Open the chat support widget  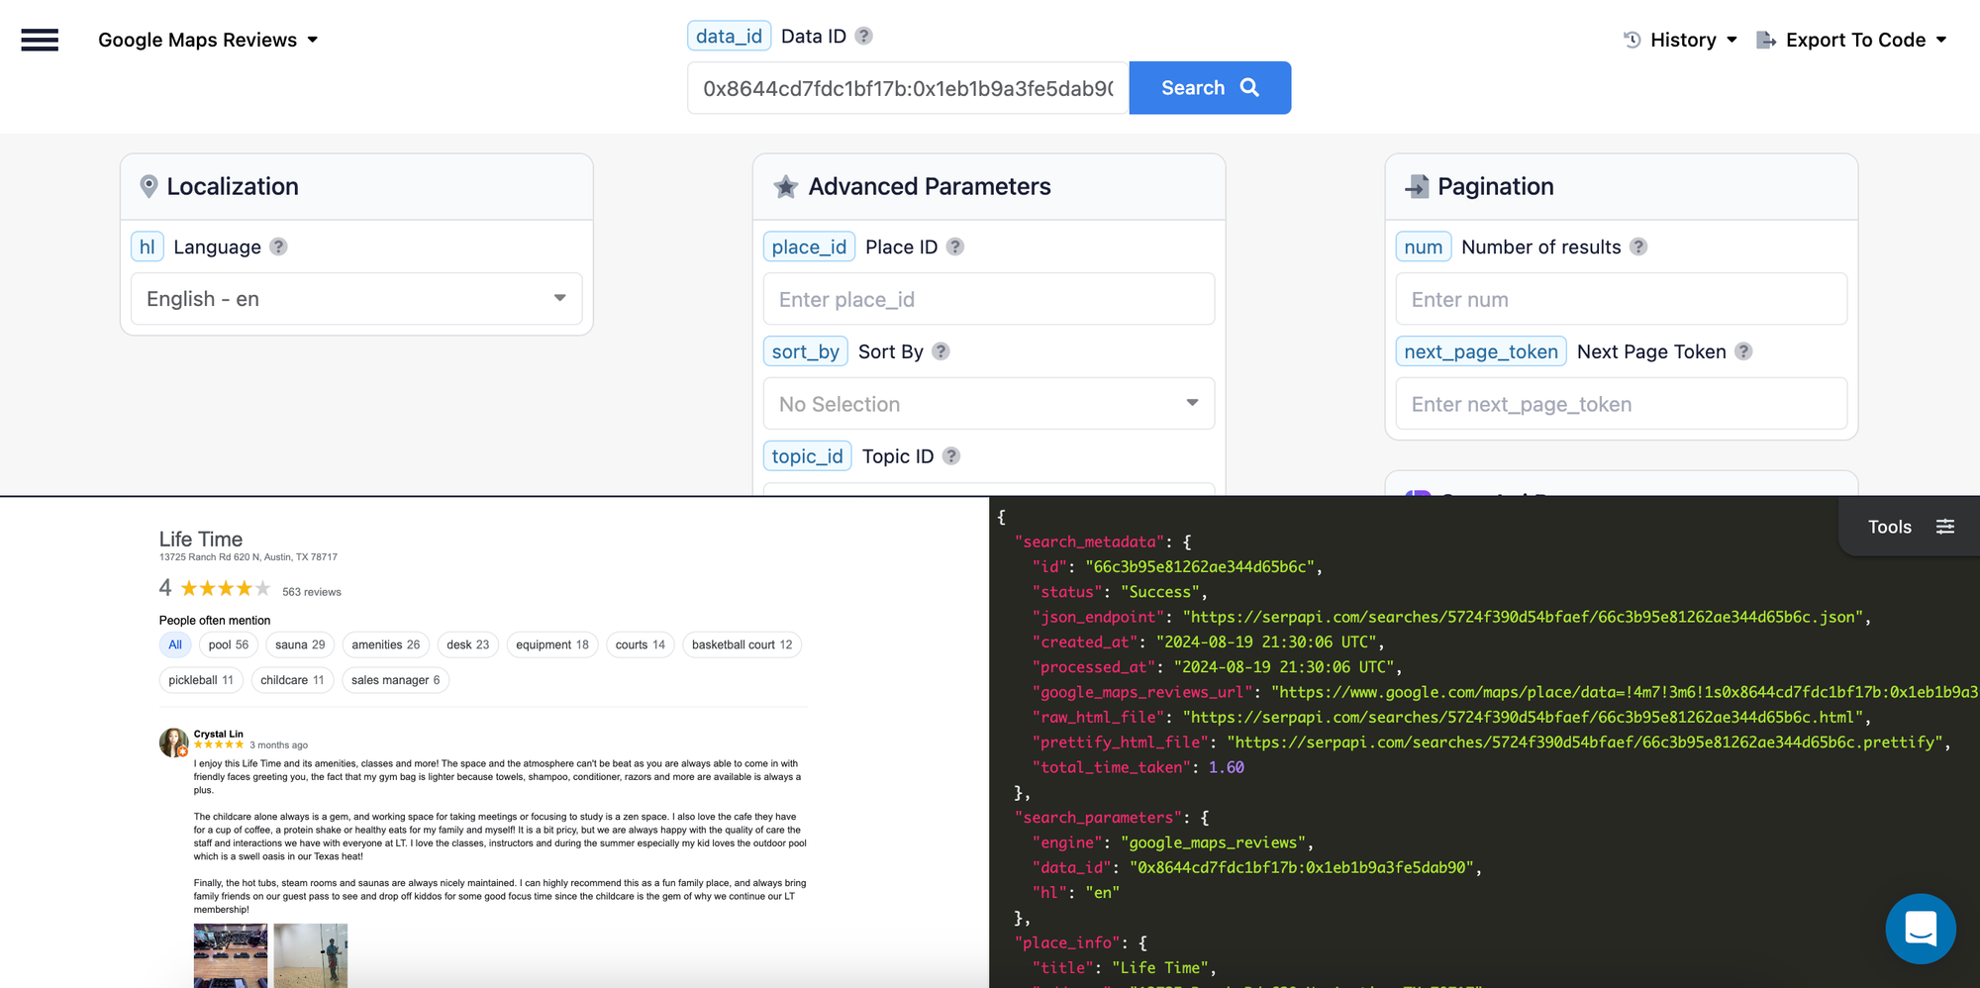(1921, 929)
